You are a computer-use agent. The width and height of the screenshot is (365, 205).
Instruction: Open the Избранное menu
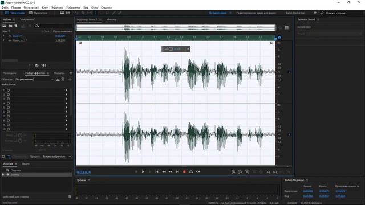pos(73,7)
